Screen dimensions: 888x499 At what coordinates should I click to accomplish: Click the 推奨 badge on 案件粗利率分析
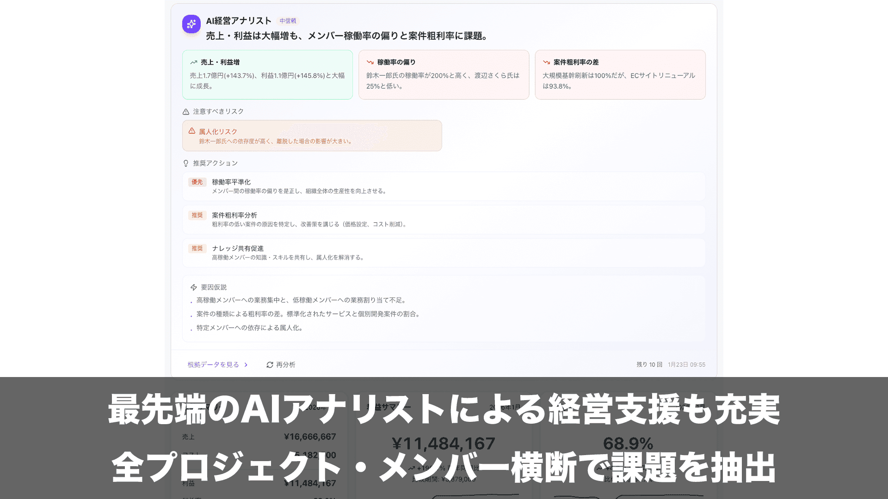(197, 215)
